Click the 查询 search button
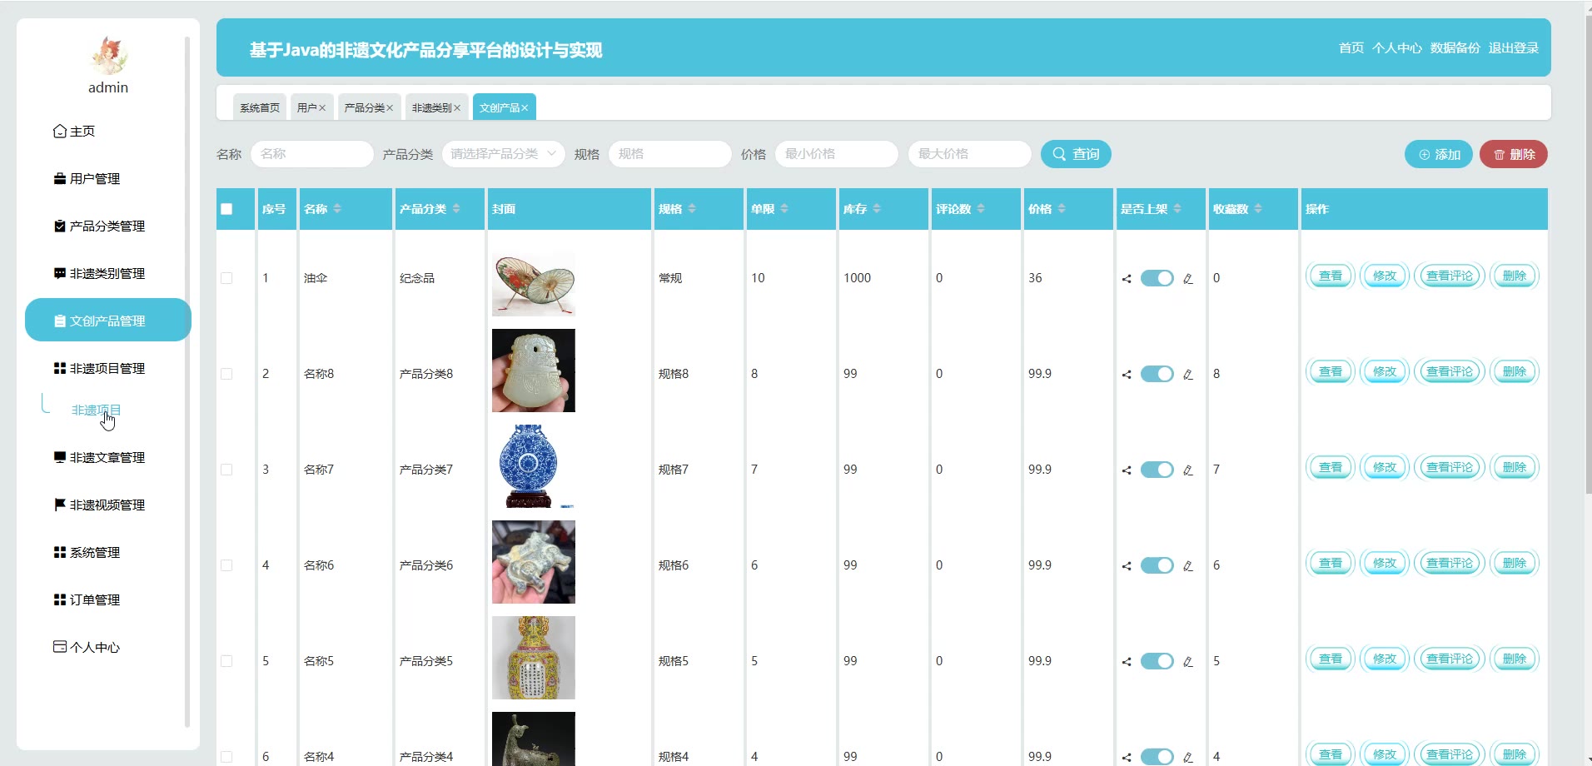Screen dimensions: 1592x766 click(x=1076, y=154)
